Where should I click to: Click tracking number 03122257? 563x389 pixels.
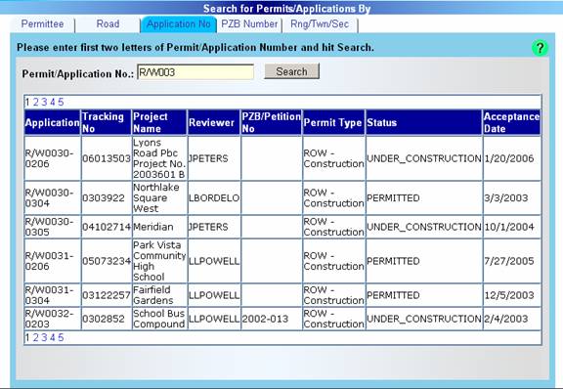(107, 295)
